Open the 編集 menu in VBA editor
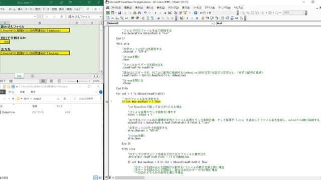 (128, 7)
